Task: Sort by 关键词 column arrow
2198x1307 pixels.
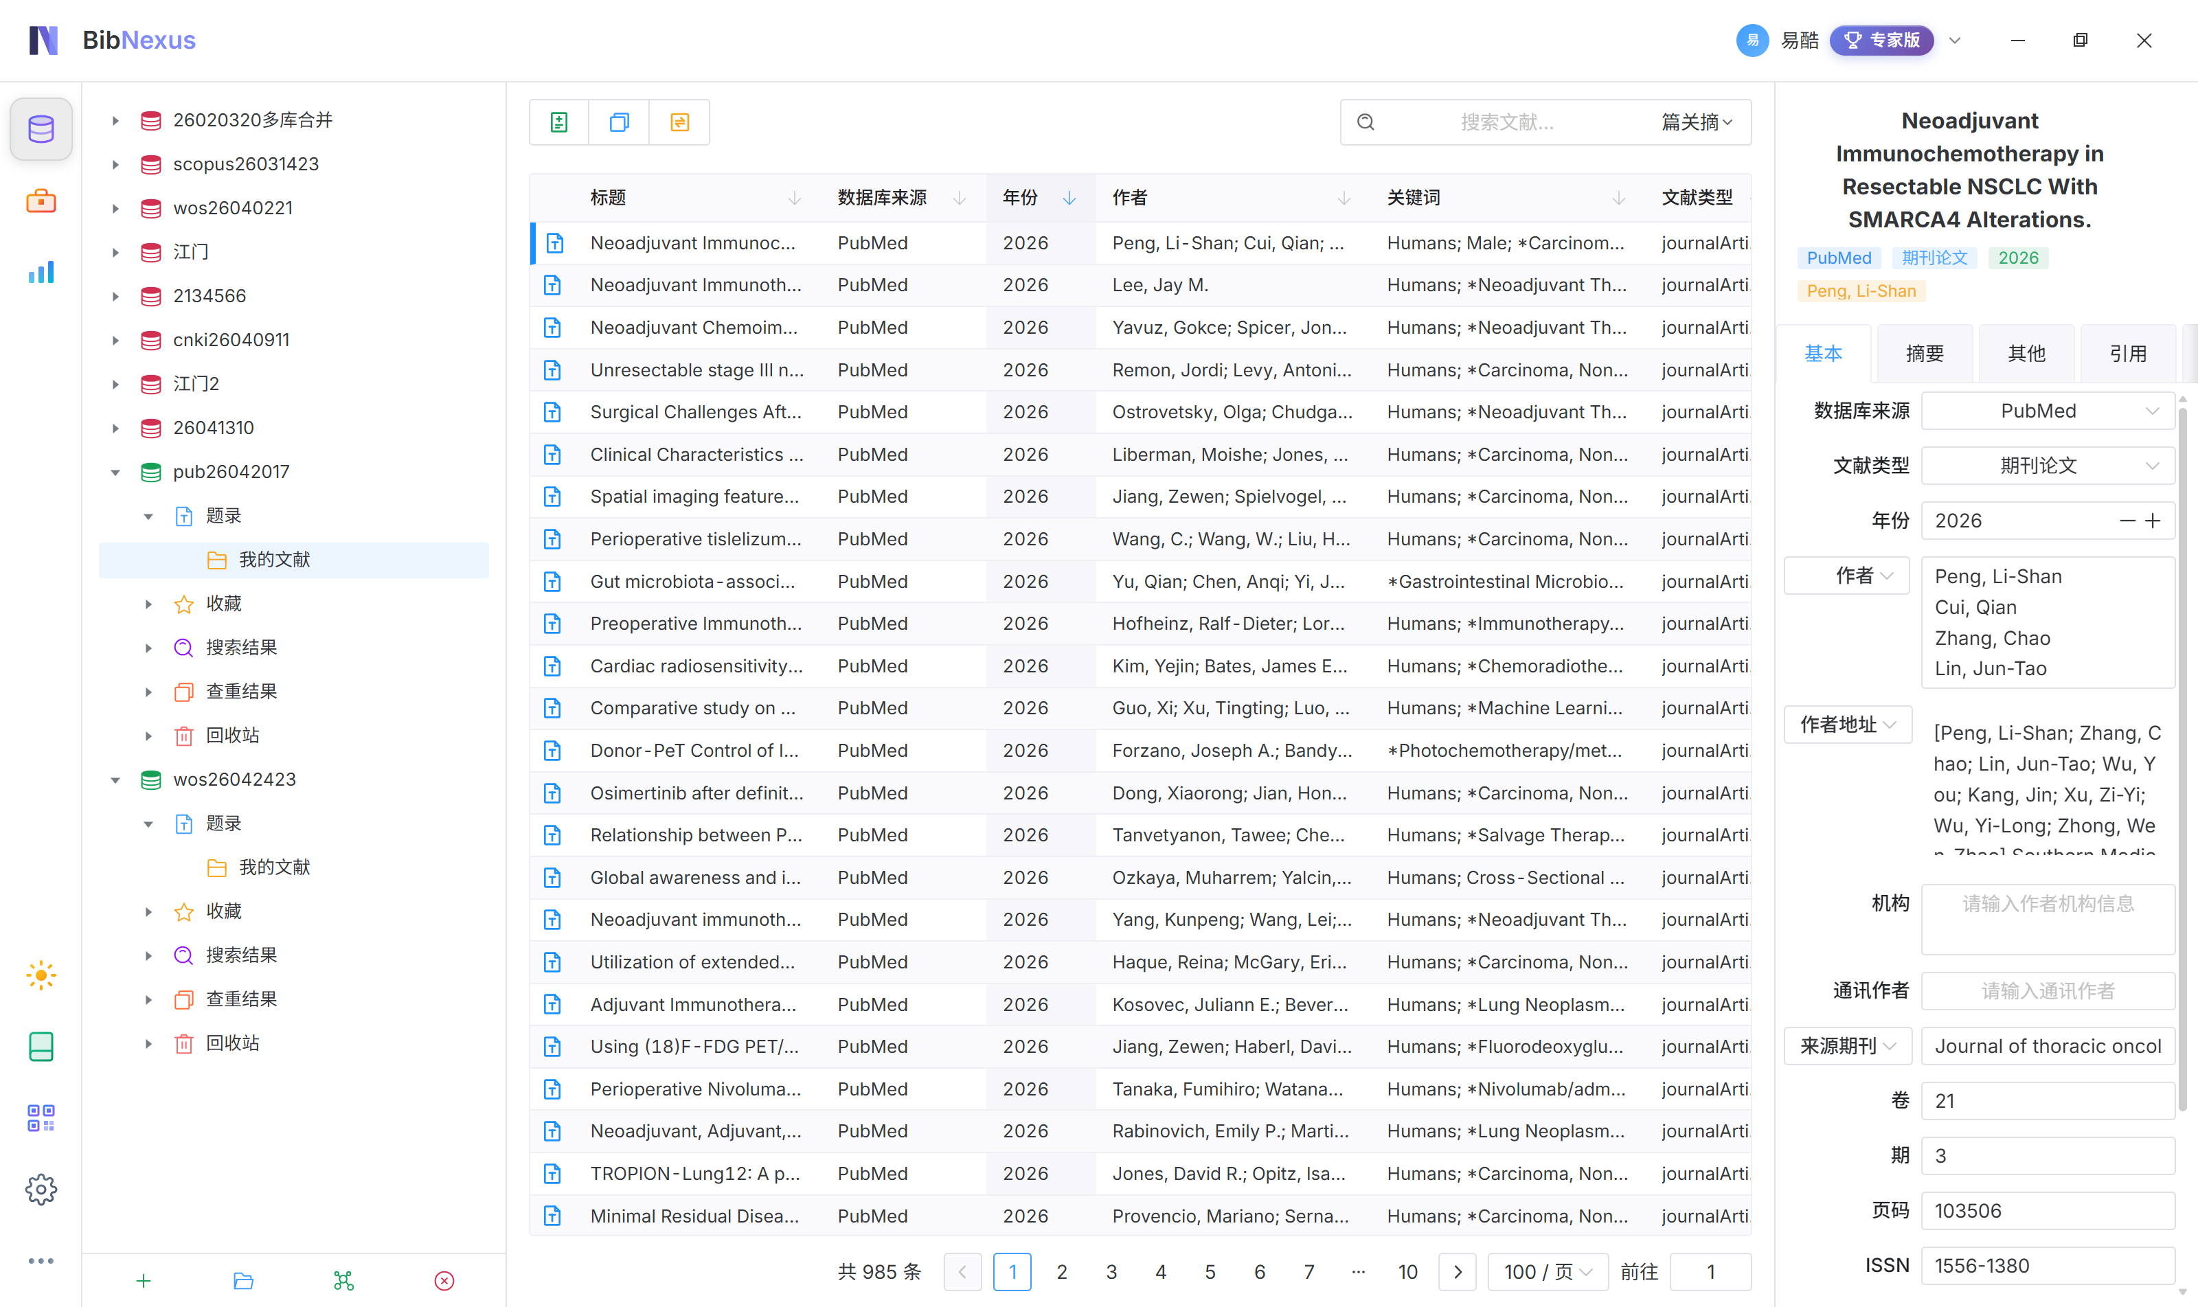Action: [x=1618, y=198]
